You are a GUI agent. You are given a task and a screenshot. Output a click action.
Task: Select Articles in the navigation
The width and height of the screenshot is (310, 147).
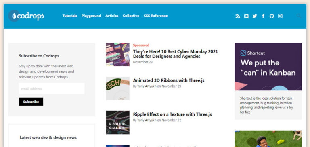click(x=112, y=16)
